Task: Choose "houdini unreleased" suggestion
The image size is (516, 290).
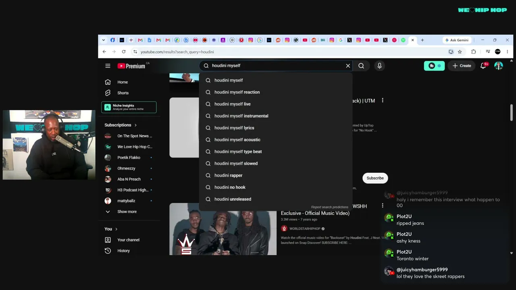Action: [276, 199]
